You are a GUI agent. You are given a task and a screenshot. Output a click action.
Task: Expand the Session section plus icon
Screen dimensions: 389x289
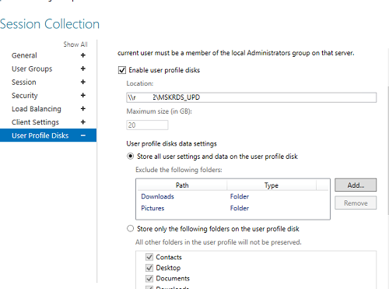coord(83,82)
